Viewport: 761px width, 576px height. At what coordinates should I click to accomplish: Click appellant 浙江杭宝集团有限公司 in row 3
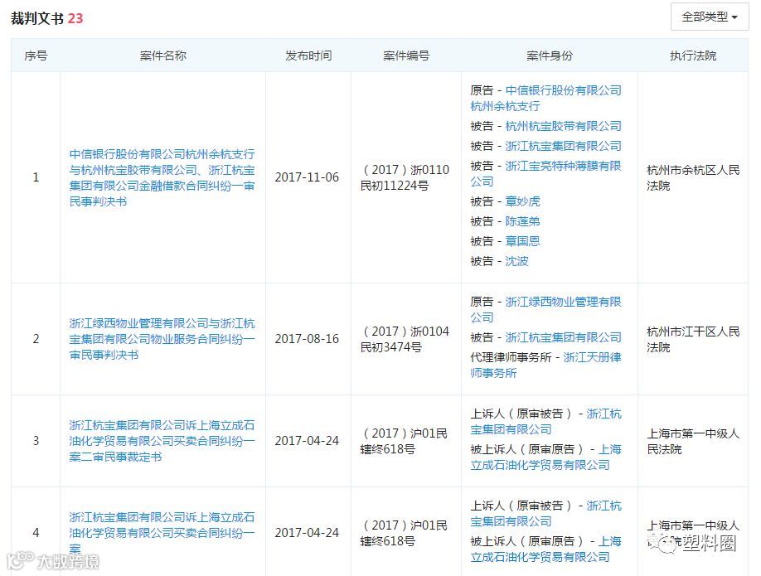tap(546, 422)
